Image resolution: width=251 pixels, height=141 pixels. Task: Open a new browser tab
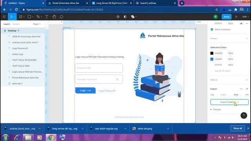(x=182, y=3)
